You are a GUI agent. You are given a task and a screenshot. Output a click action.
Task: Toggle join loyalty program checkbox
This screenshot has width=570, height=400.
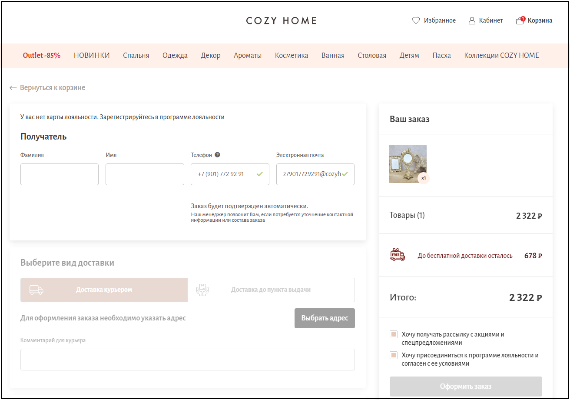[x=394, y=355]
